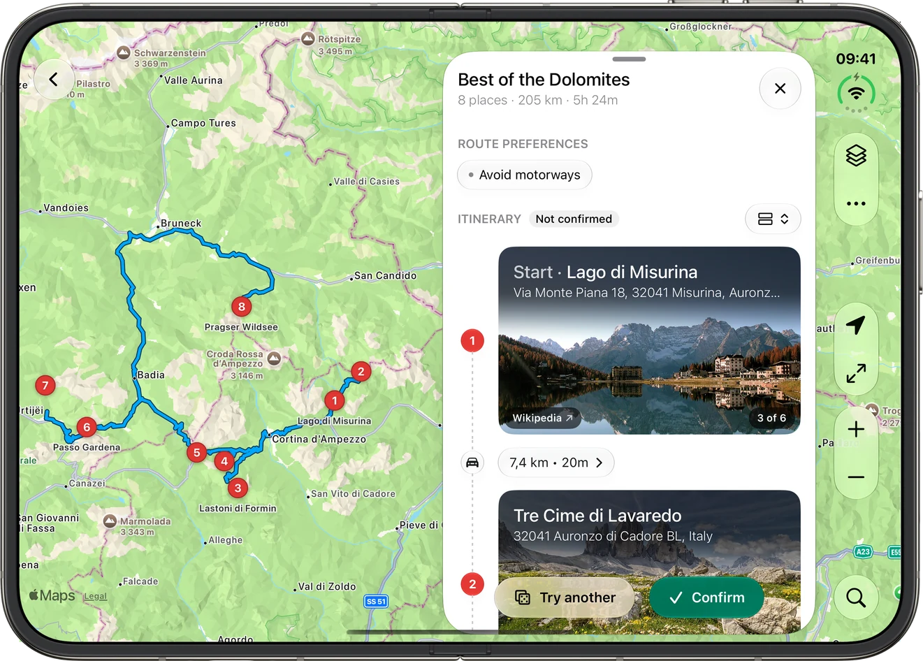Tap the Croda Rossa d'Ampezzo peak icon
Viewport: 923px width, 661px height.
point(275,358)
